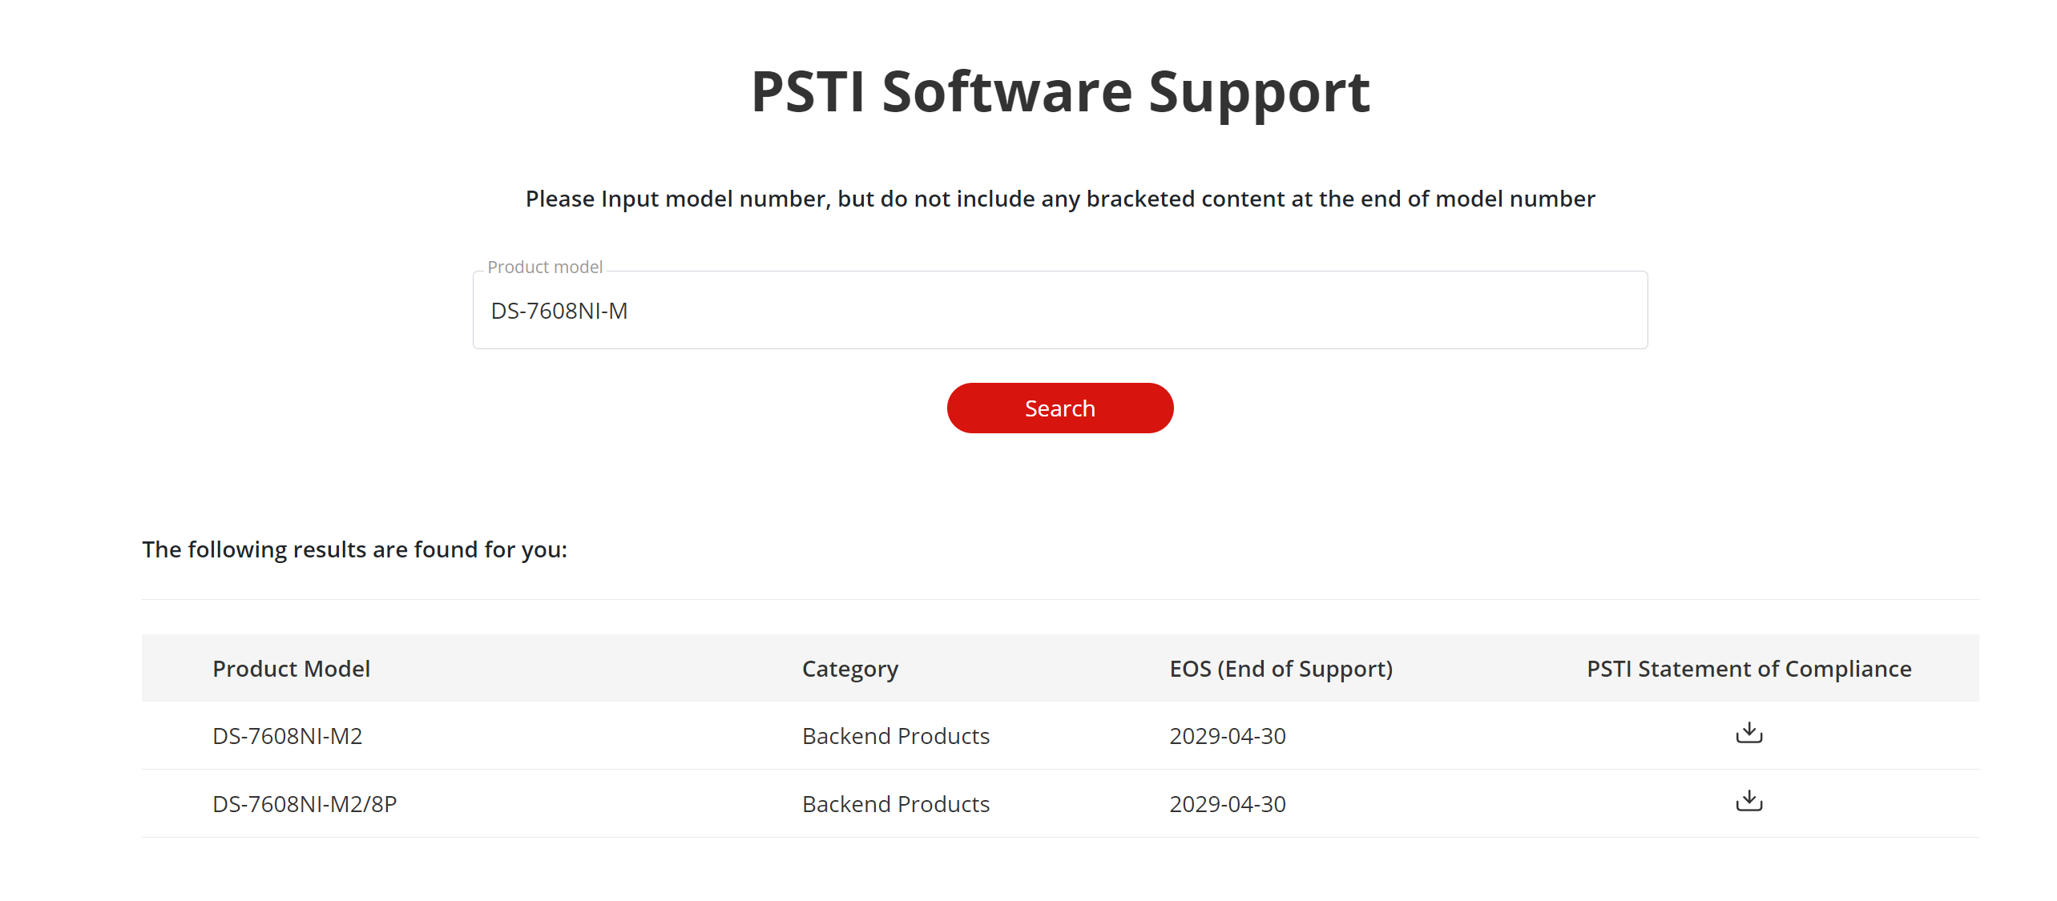
Task: Click the red Search button
Action: tap(1059, 408)
